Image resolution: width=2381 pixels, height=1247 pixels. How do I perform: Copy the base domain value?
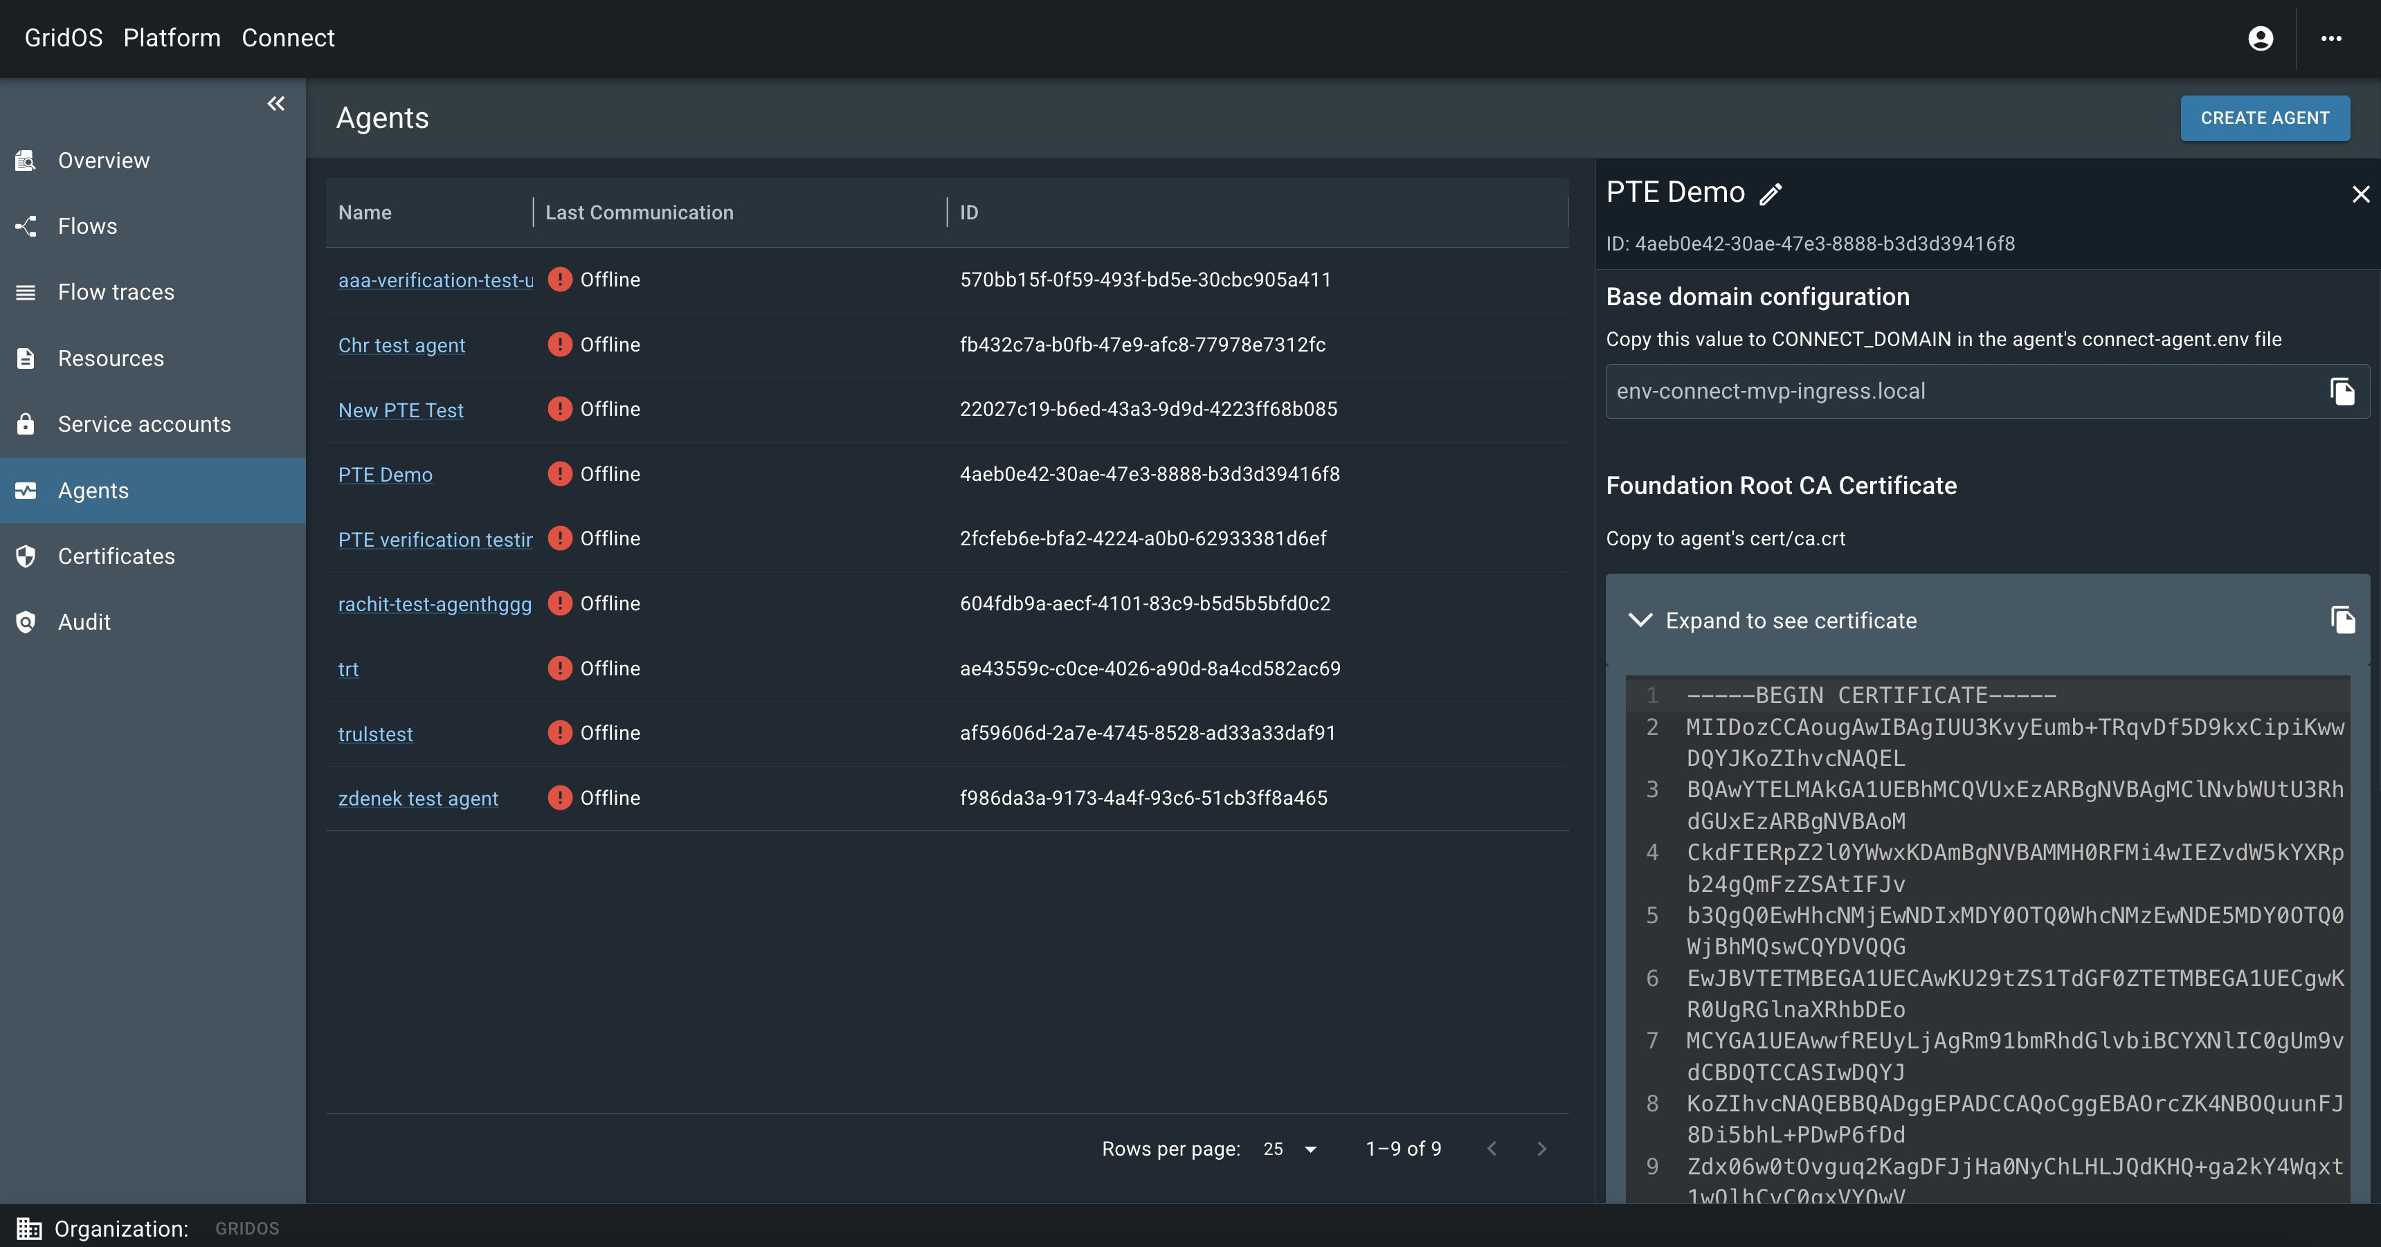(2342, 392)
